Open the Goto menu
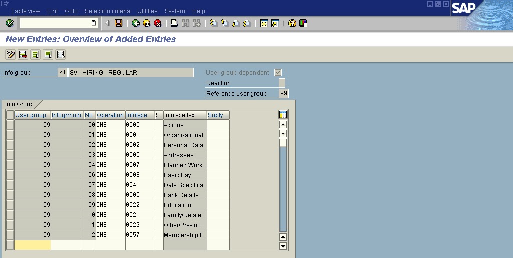The height and width of the screenshot is (258, 513). 71,11
